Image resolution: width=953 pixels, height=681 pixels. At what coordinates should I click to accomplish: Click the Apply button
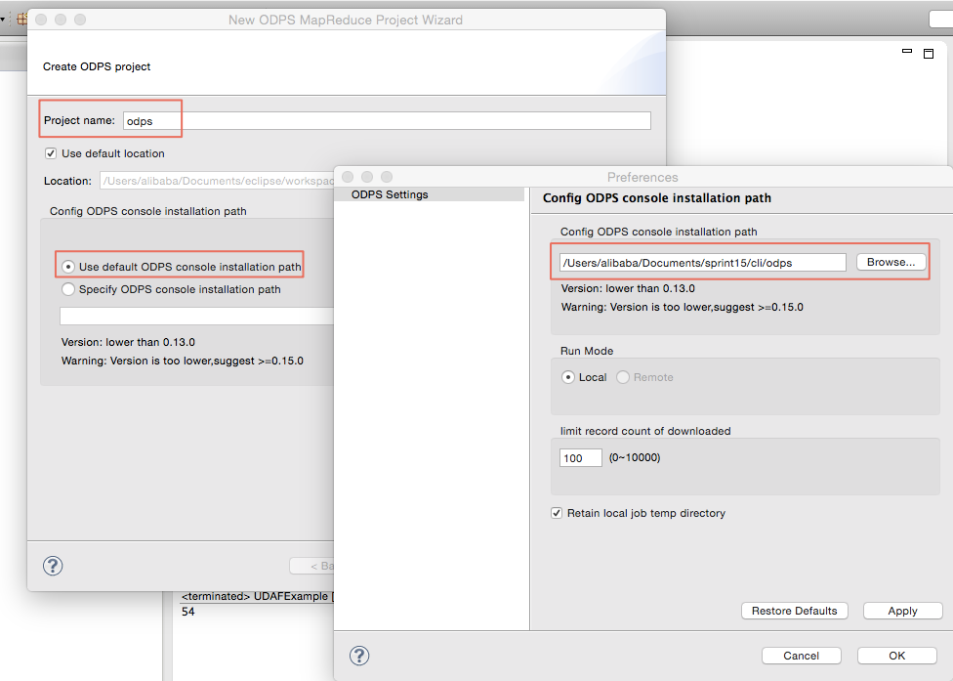[902, 611]
